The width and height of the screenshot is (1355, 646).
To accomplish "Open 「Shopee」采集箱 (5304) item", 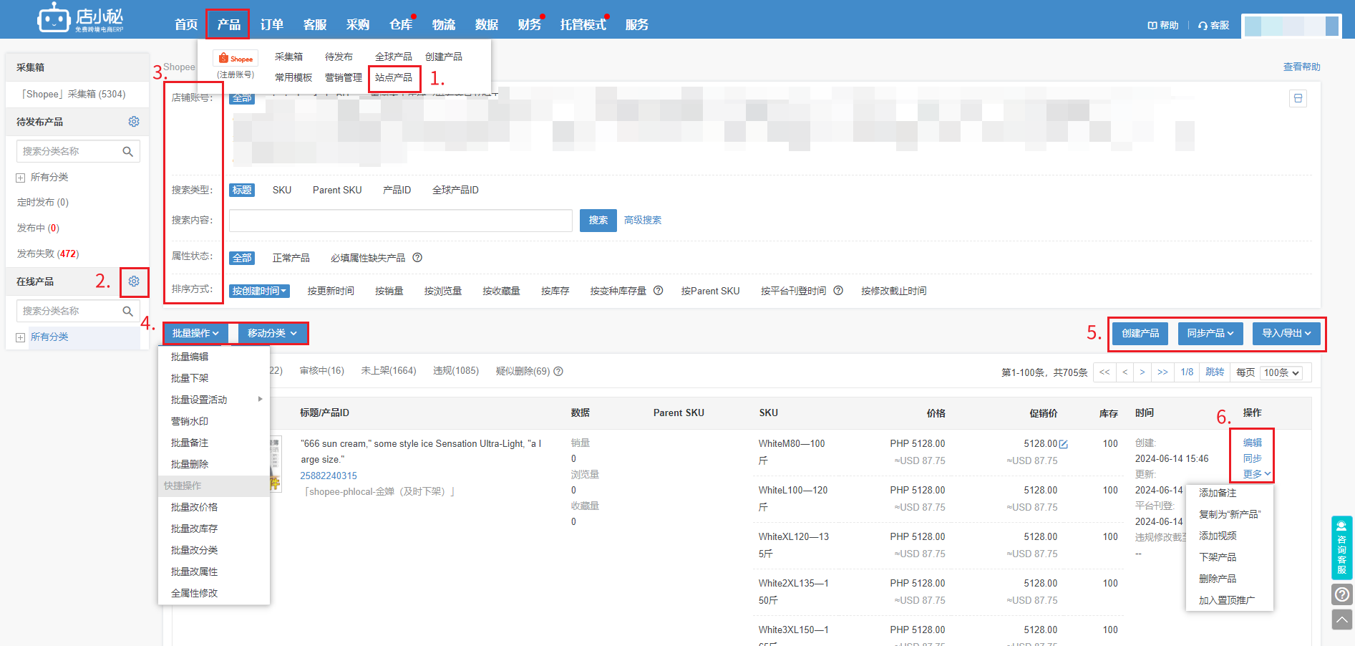I will point(72,94).
